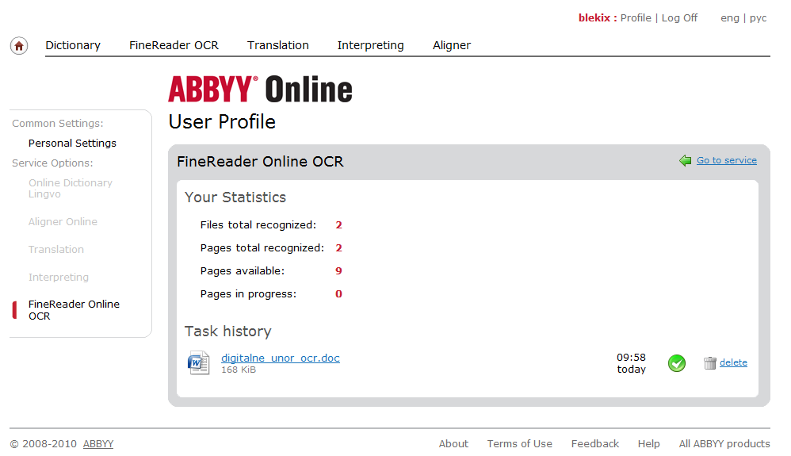Select FineReader Online OCR in the sidebar
Viewport: 791px width, 456px height.
[74, 310]
